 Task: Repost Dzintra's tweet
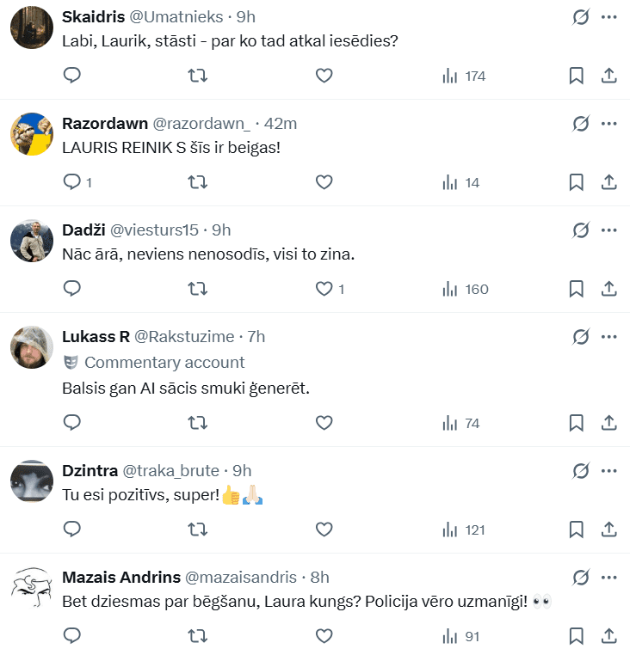click(x=197, y=530)
